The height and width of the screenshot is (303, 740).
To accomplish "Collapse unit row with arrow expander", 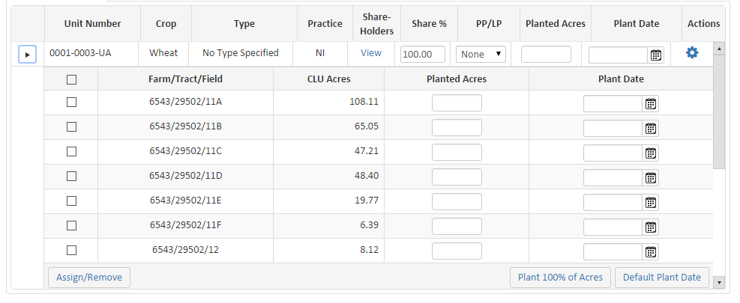I will tap(28, 55).
